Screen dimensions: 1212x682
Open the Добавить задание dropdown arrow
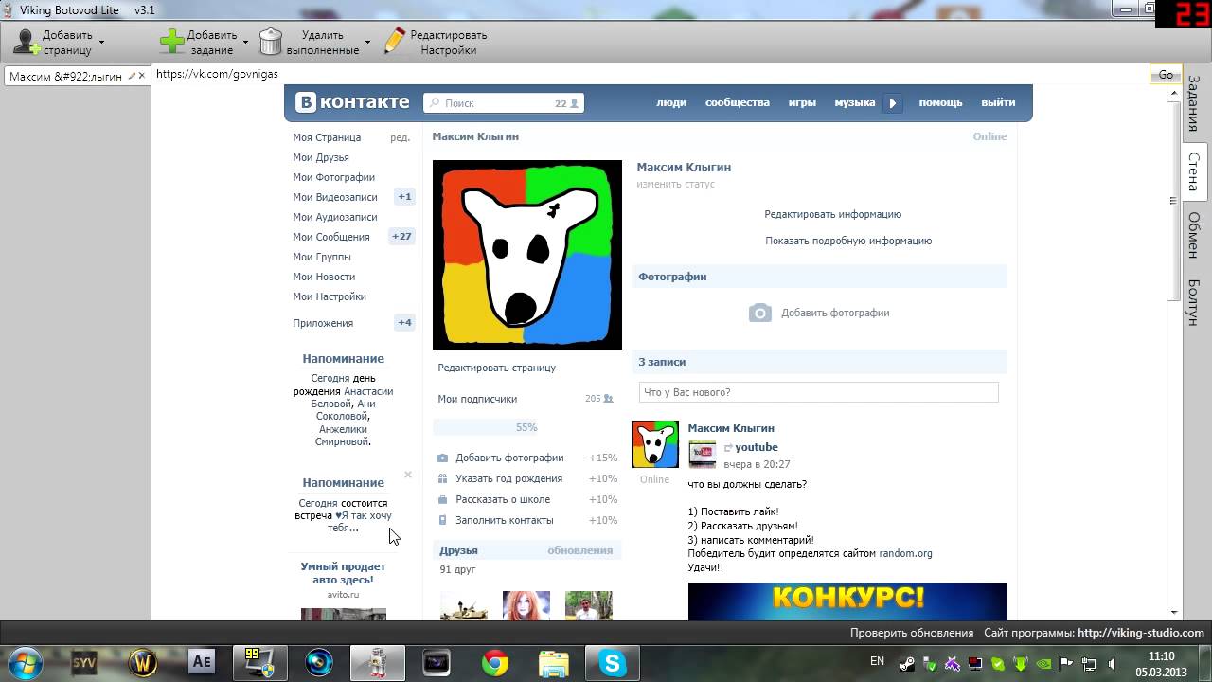pyautogui.click(x=245, y=43)
